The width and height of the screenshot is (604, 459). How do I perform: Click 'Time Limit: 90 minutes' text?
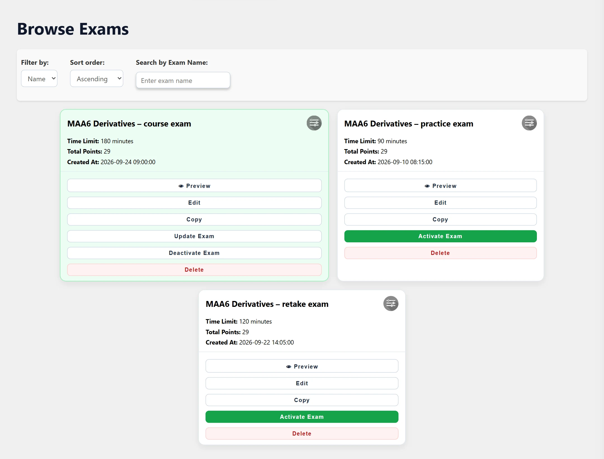(376, 141)
